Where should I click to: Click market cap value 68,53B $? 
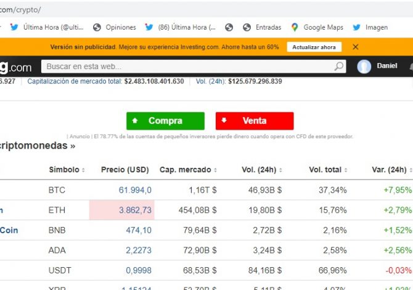pos(200,270)
